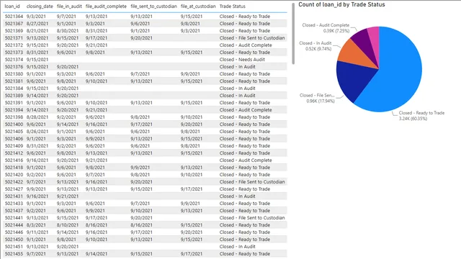Viewport: 461px width, 259px height.
Task: Select the orange In Audit pie slice
Action: coord(354,55)
